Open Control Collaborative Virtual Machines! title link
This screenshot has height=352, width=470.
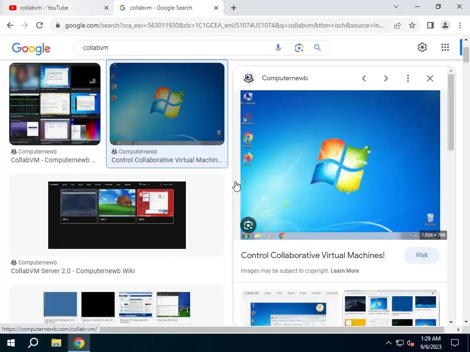313,255
